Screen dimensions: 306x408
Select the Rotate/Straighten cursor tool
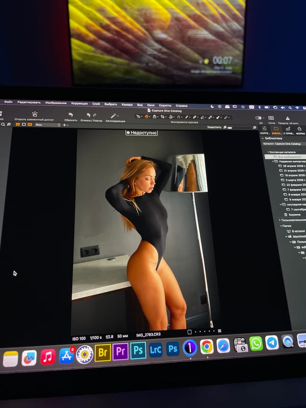click(x=171, y=117)
